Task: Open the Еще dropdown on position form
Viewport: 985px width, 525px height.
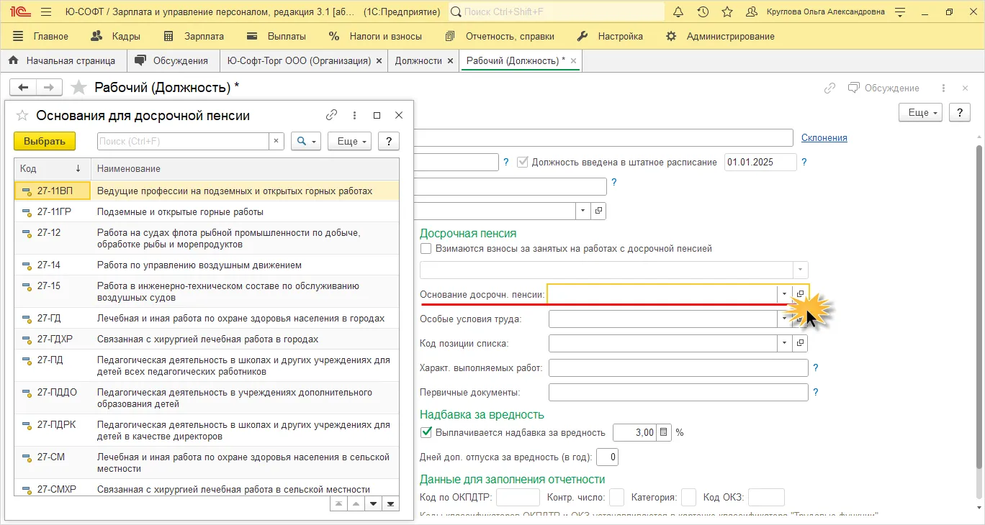Action: (921, 113)
